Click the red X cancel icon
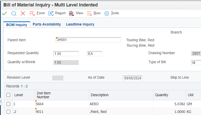This screenshot has height=115, width=201. [x=23, y=13]
